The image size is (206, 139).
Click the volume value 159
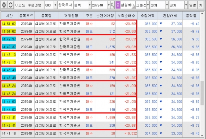pos(112,86)
